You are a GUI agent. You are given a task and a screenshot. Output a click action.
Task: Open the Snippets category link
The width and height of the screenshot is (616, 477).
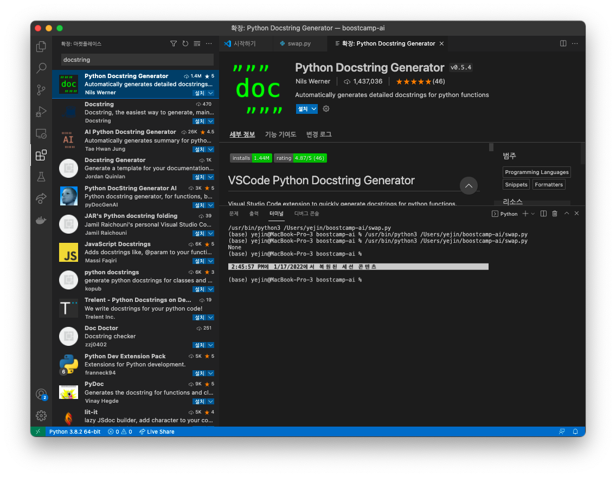click(x=516, y=185)
